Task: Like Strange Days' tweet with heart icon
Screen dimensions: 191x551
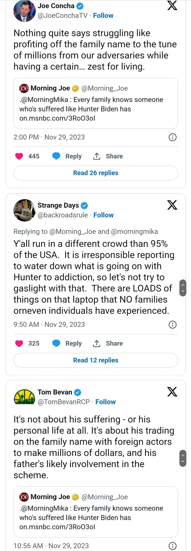Action: coord(19,343)
